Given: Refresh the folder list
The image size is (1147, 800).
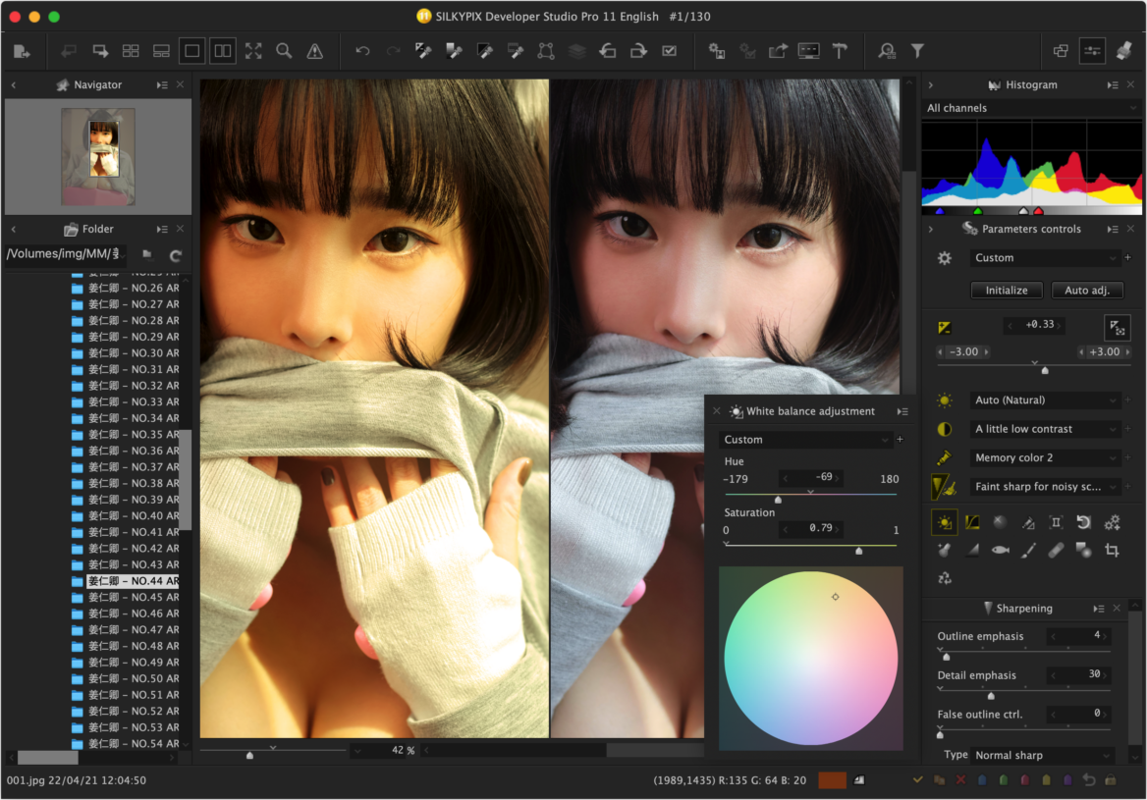Looking at the screenshot, I should pyautogui.click(x=176, y=255).
